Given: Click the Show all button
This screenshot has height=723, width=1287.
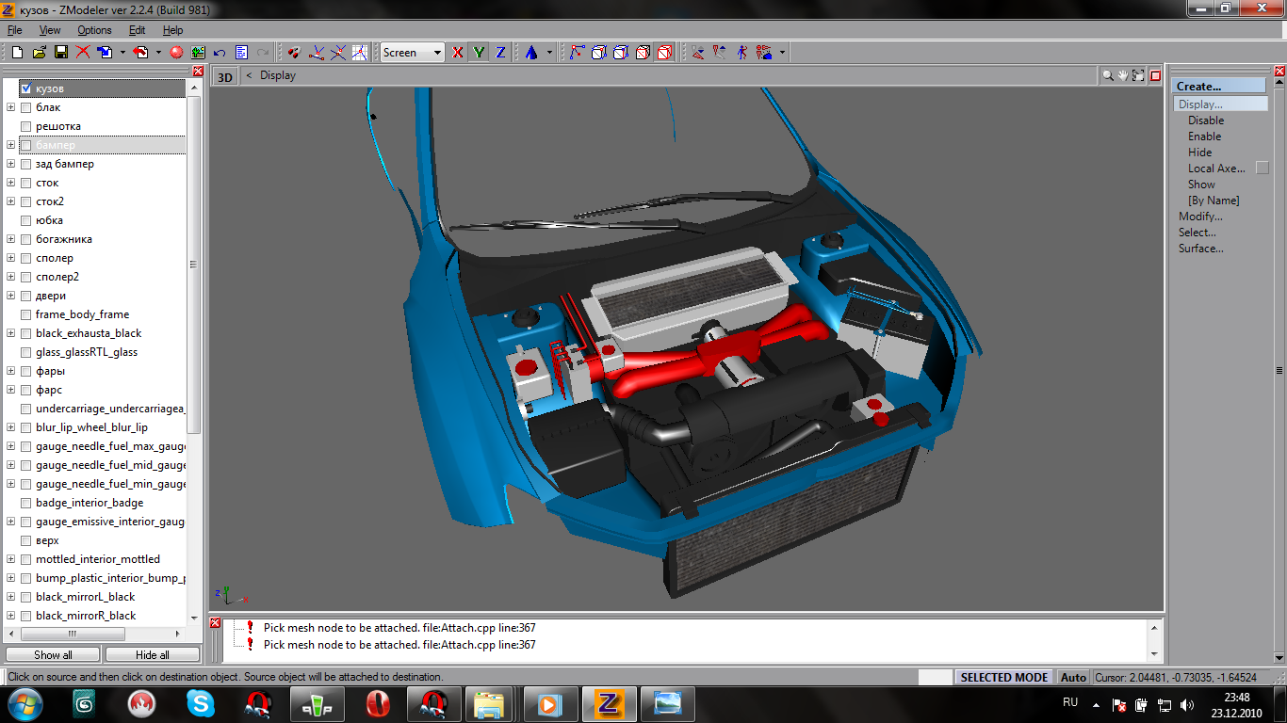Looking at the screenshot, I should coord(53,655).
